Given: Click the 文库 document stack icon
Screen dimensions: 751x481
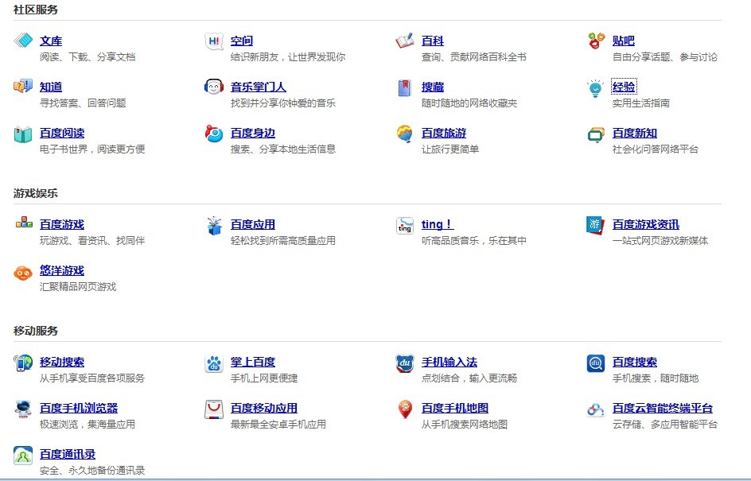Looking at the screenshot, I should pos(23,41).
